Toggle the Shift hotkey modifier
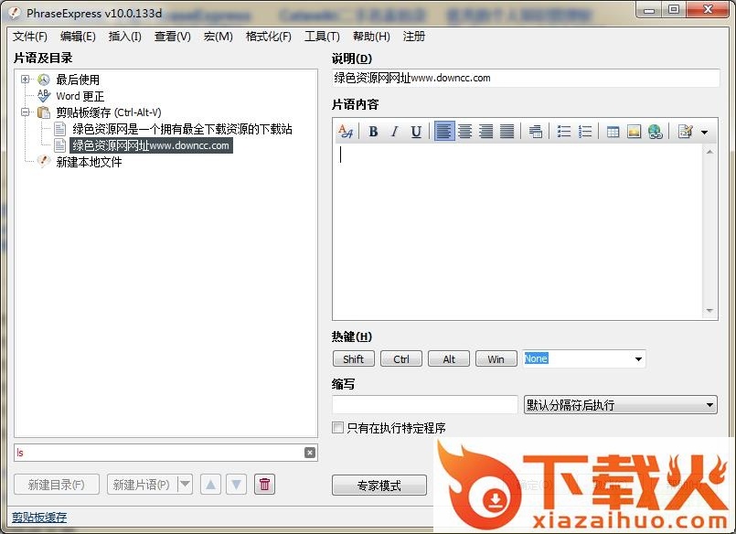Viewport: 736px width, 534px height. pos(354,359)
